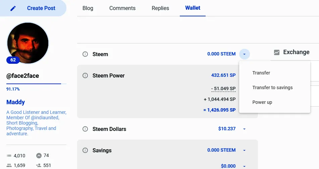The width and height of the screenshot is (319, 169).
Task: Click the info icon beside Savings
Action: 85,150
